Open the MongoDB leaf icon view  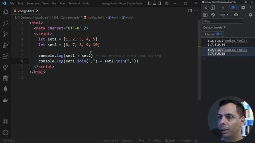coord(5,89)
